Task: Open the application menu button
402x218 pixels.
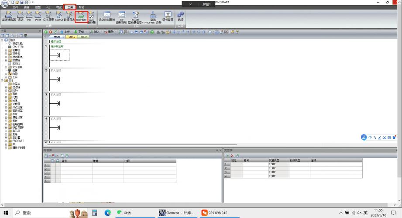Action: pyautogui.click(x=5, y=3)
